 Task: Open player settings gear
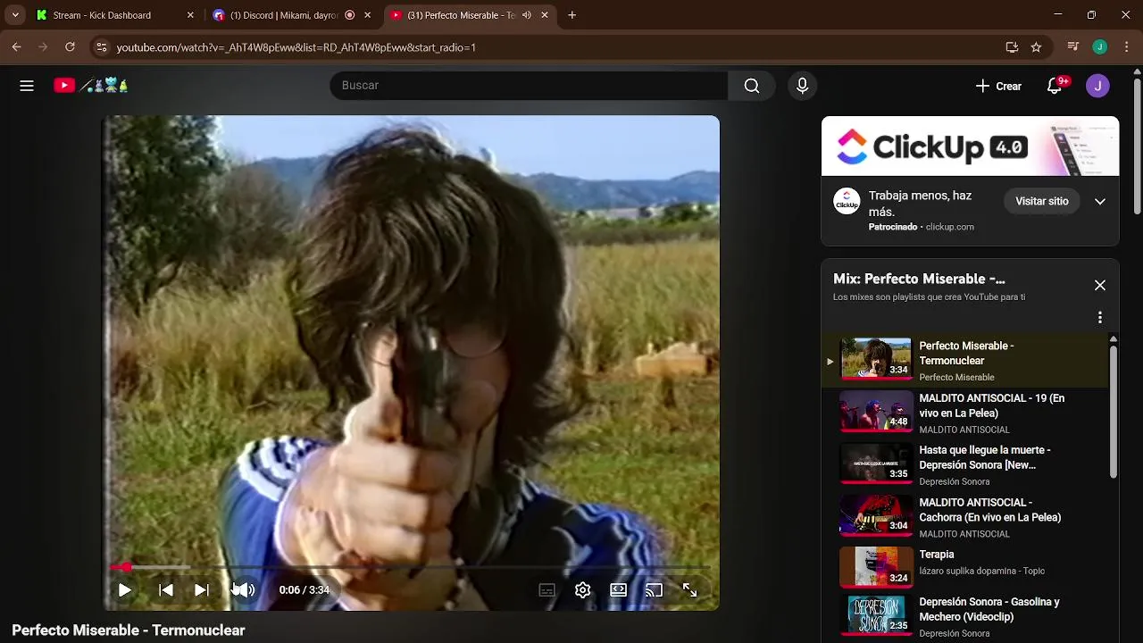(583, 590)
